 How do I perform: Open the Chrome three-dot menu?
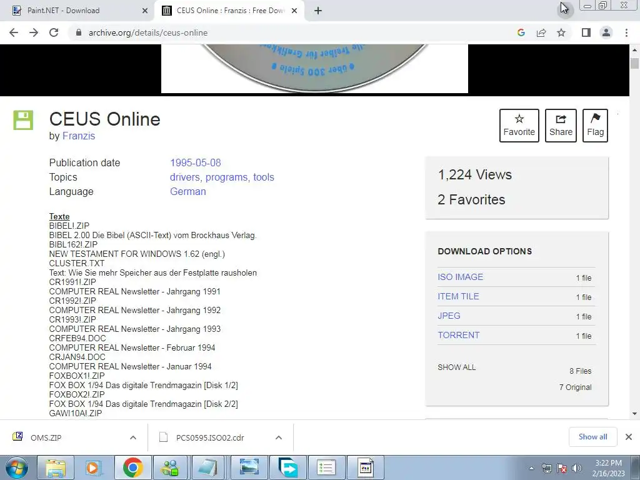[x=626, y=32]
